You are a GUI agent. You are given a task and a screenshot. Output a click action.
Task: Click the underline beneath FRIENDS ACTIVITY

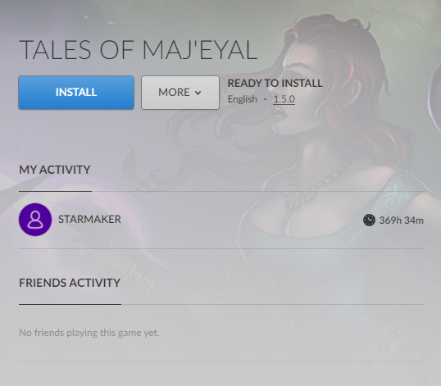click(70, 304)
